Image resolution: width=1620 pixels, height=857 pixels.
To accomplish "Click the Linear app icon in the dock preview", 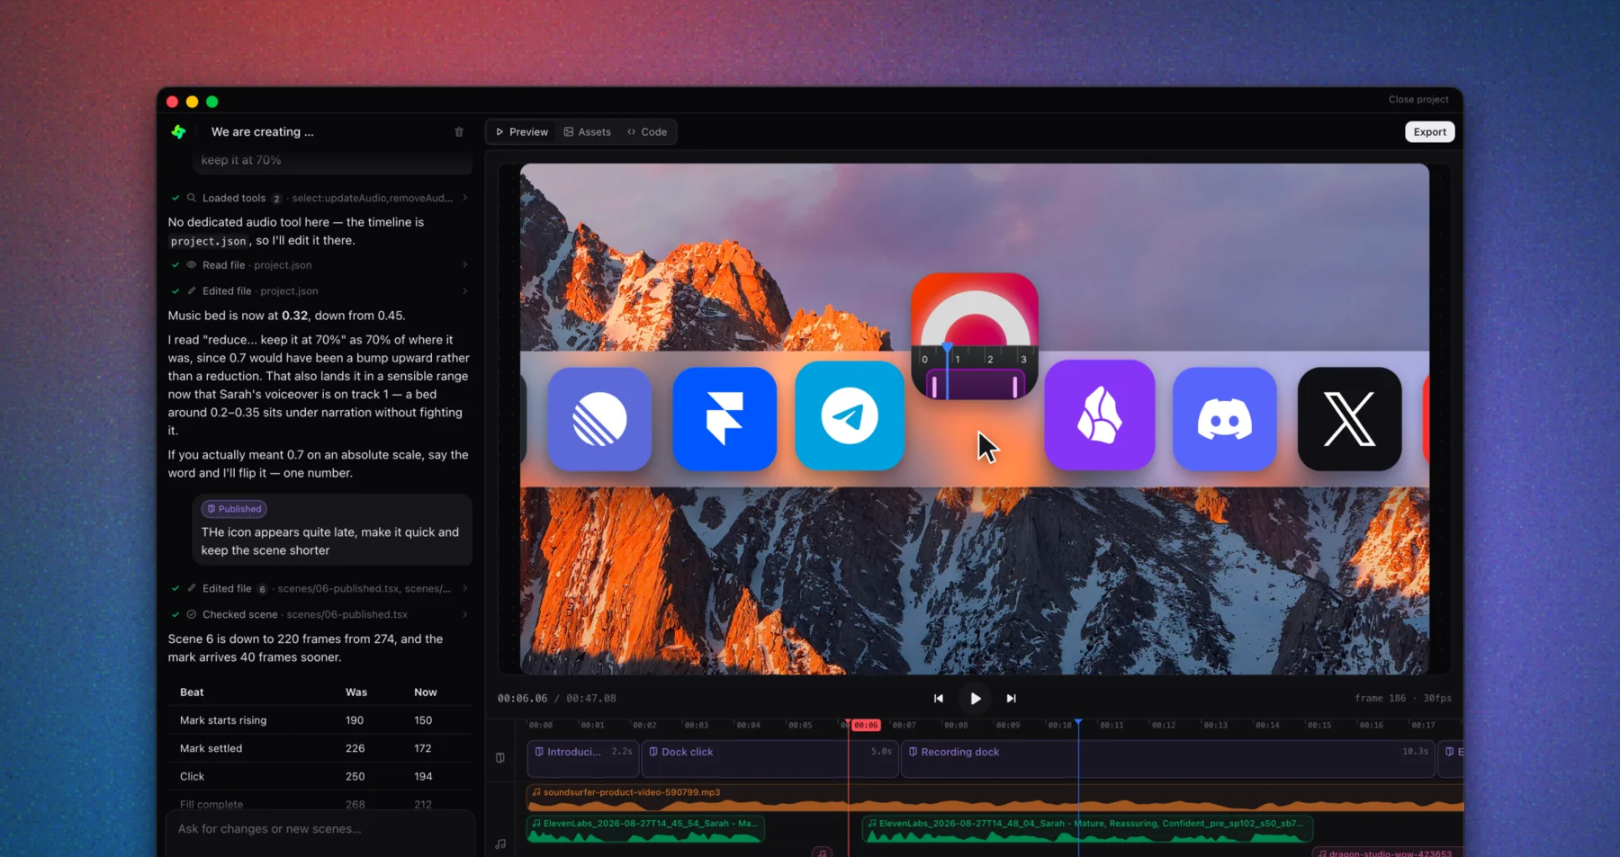I will (599, 419).
